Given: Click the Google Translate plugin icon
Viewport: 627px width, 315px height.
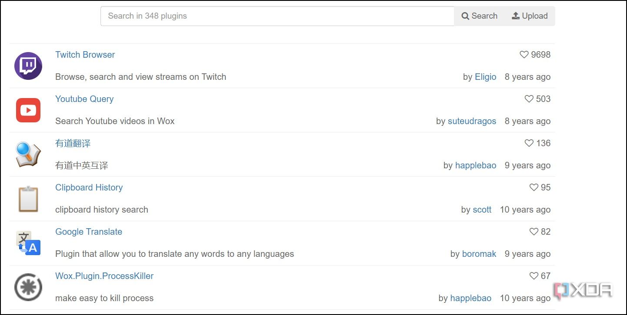Looking at the screenshot, I should [28, 243].
